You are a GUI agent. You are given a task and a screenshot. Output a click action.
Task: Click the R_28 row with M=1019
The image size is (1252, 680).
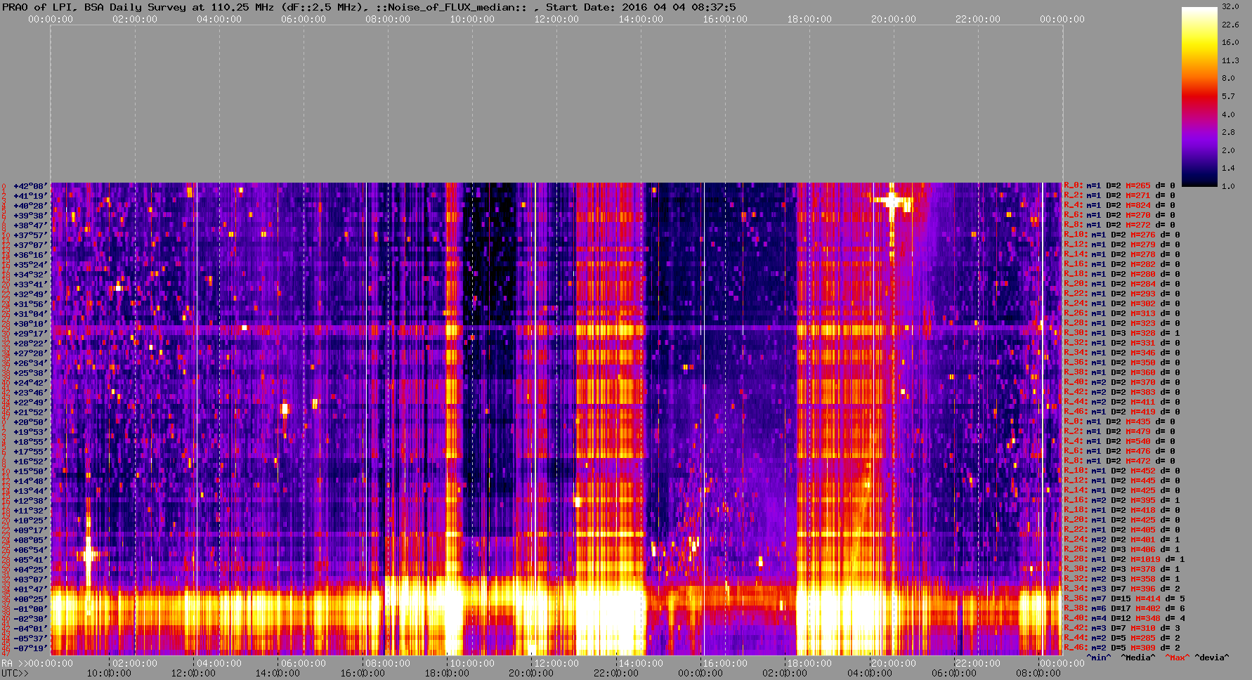click(1124, 560)
